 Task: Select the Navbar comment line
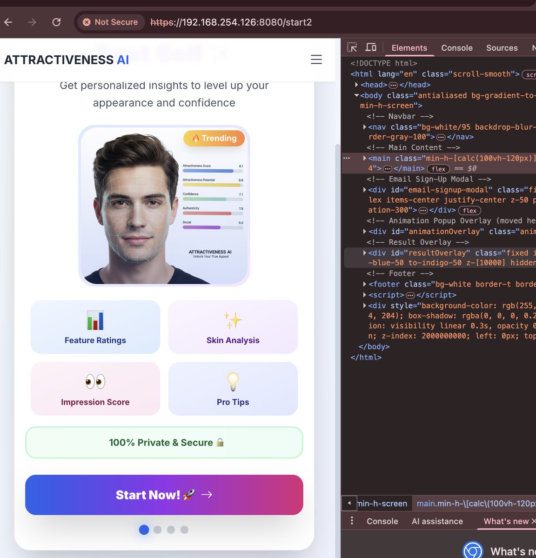[x=400, y=116]
